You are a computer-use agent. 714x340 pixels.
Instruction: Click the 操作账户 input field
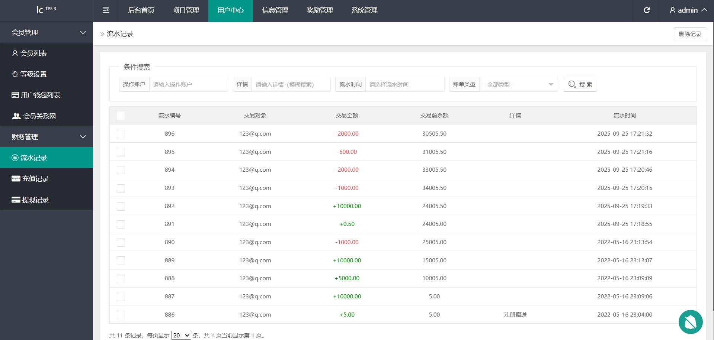188,85
